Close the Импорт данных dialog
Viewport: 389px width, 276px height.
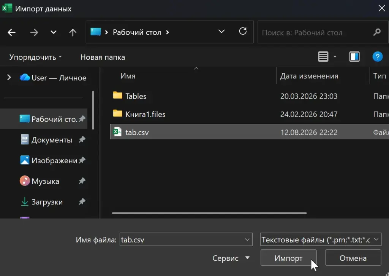point(381,8)
